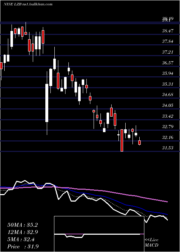
Task: Click the NYSE LZB chart title text
Action: click(x=28, y=4)
